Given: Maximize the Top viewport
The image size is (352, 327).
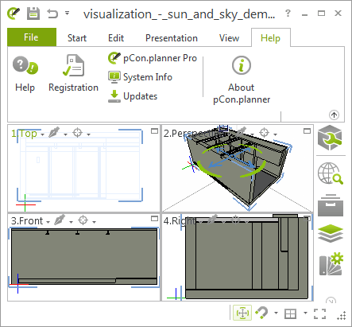Looking at the screenshot, I should click(x=154, y=131).
